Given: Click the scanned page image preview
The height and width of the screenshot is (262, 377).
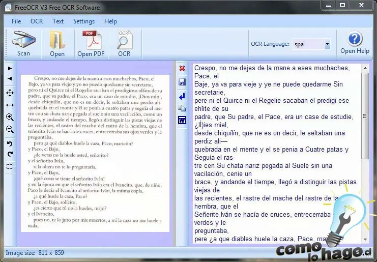Looking at the screenshot, I should pos(95,153).
